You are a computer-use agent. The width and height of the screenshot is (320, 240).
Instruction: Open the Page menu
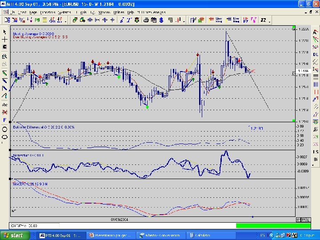coord(33,12)
